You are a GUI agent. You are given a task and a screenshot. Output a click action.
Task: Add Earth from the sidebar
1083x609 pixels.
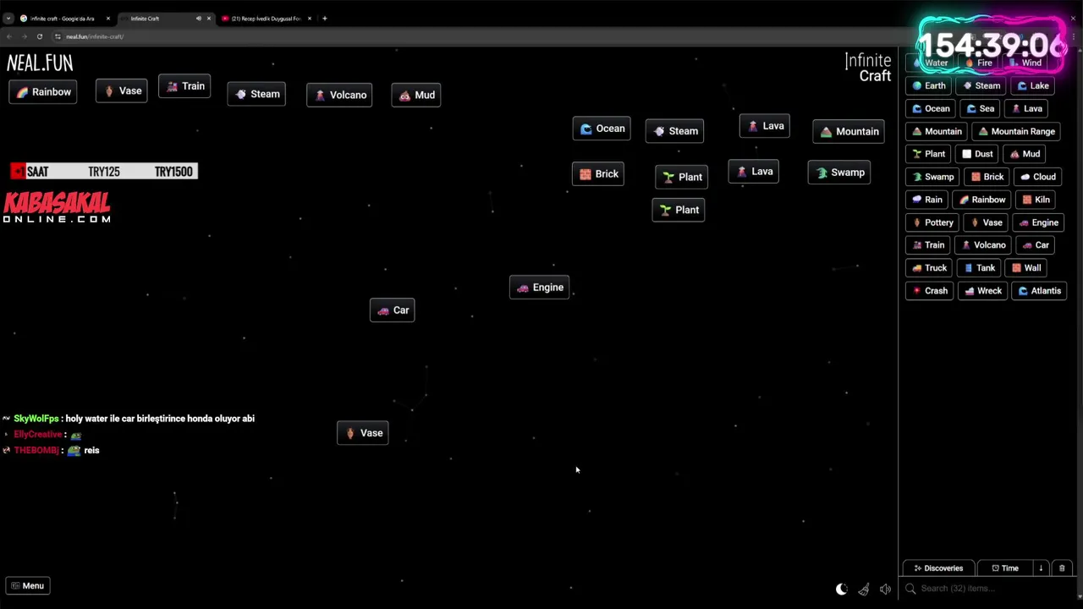928,85
